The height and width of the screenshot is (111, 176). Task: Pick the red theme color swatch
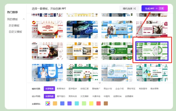coord(99,103)
